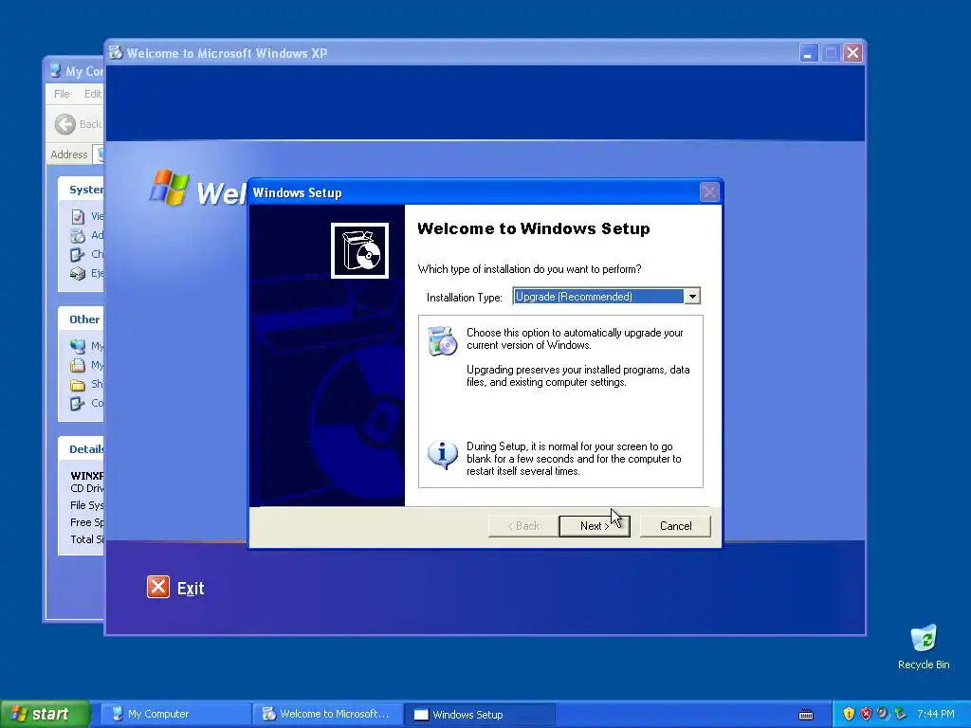Select the Upgrade (Recommended) combo box field

pos(606,297)
